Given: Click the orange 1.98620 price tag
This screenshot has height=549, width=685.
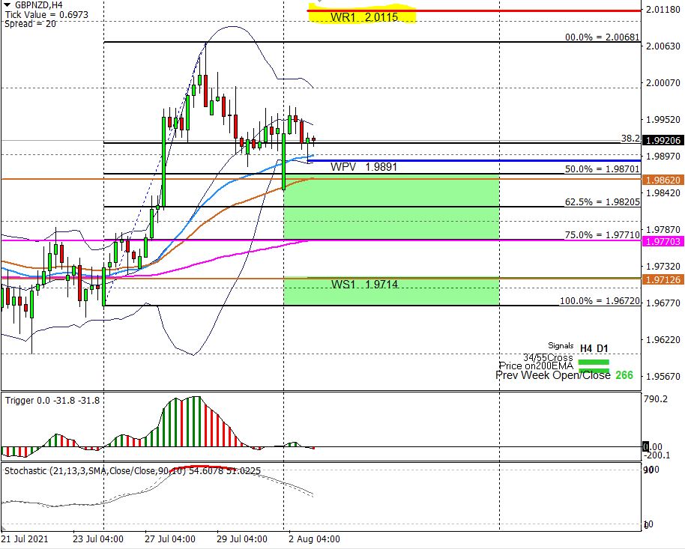Looking at the screenshot, I should click(663, 180).
